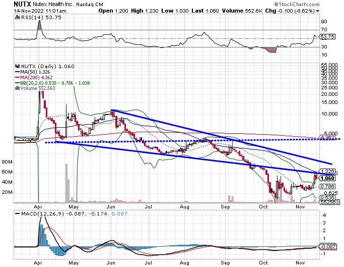Click the RSI mountain icon beside RSI(14)
This screenshot has height=267, width=344.
coord(17,17)
